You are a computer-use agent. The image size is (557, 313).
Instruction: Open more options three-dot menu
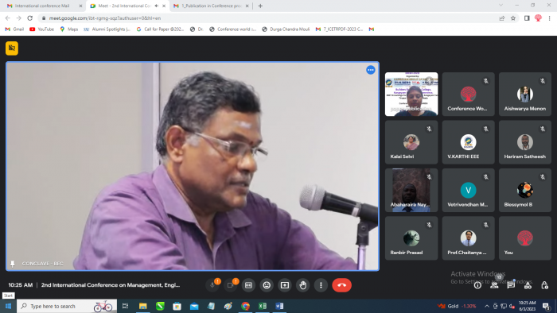pyautogui.click(x=321, y=285)
